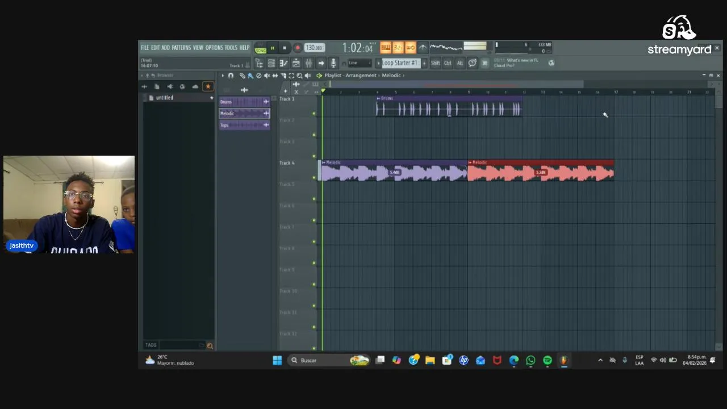The height and width of the screenshot is (409, 727).
Task: Select previous pattern arrow left of Loop Starter
Action: [378, 63]
